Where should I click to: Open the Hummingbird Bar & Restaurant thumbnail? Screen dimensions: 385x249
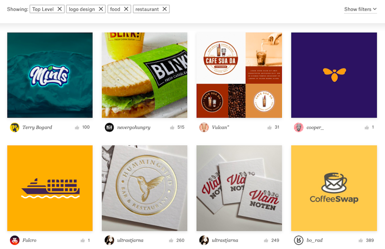click(144, 188)
